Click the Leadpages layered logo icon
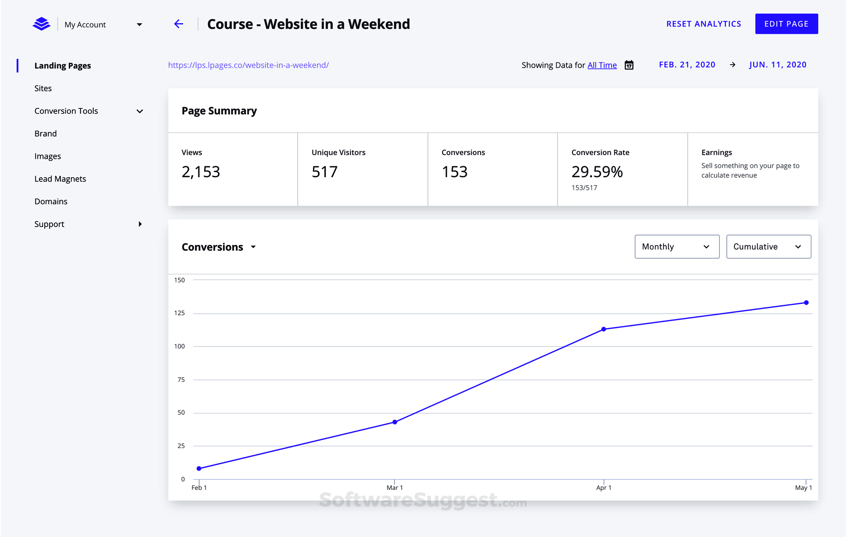Image resolution: width=846 pixels, height=537 pixels. pos(42,24)
